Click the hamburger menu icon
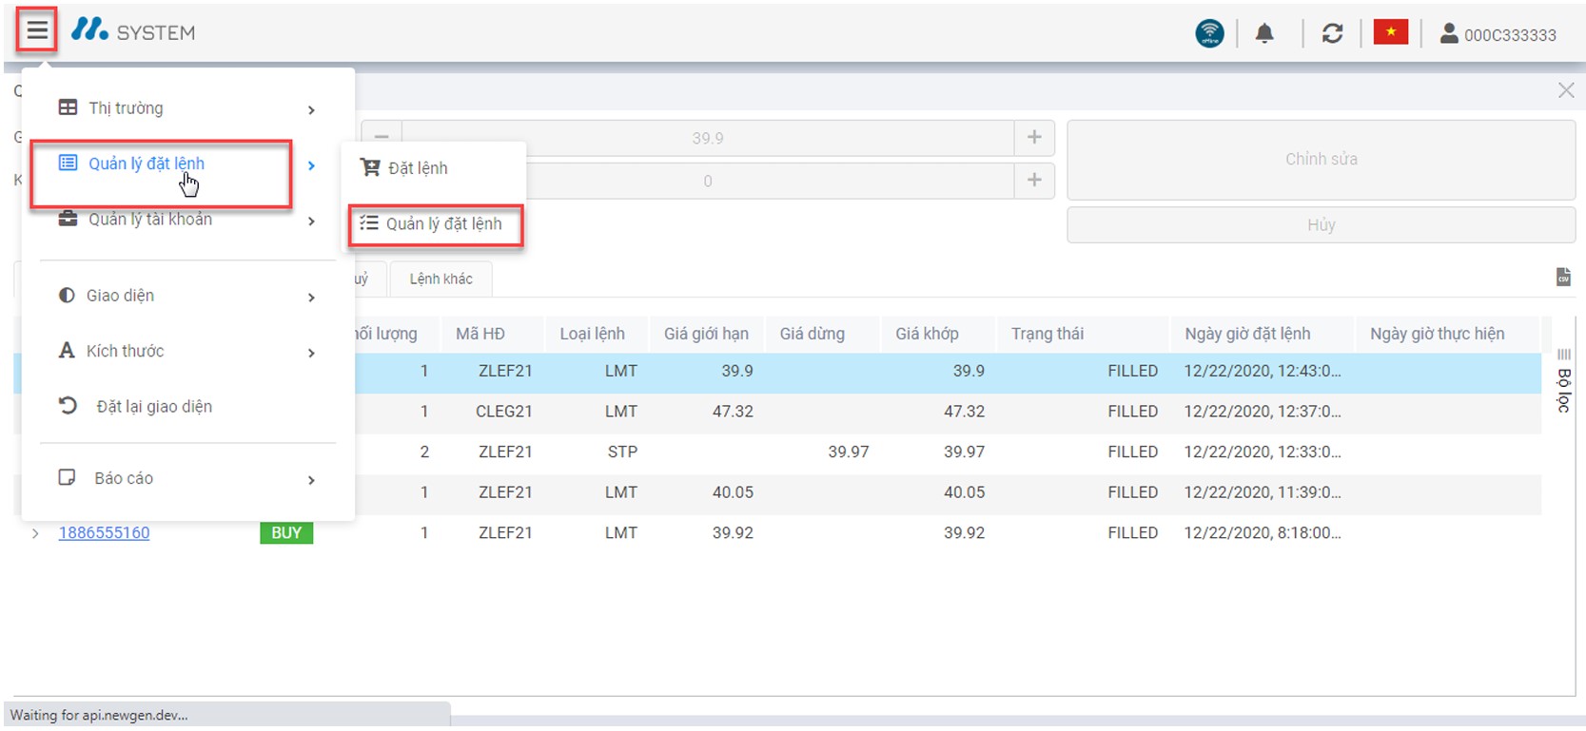 pos(36,31)
